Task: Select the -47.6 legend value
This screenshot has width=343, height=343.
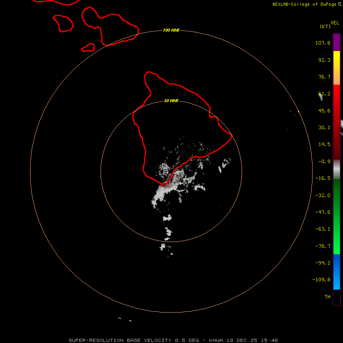Action: 323,212
